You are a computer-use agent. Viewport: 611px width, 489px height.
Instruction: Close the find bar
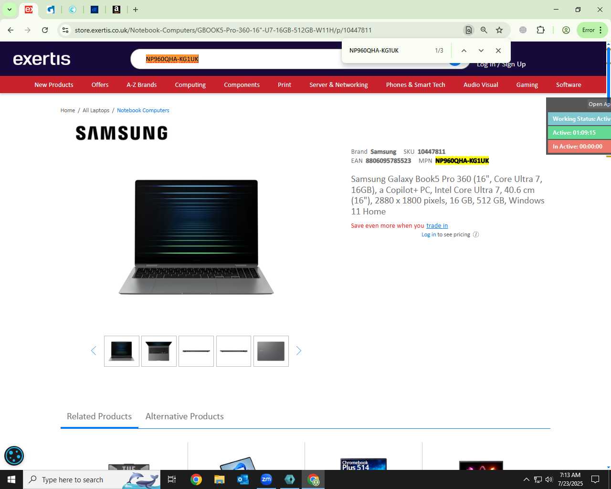(x=498, y=51)
